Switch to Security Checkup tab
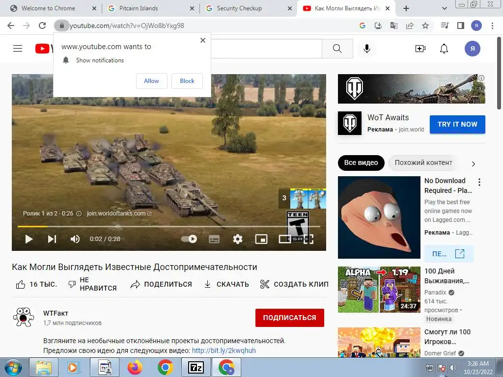The height and width of the screenshot is (377, 503). pos(239,8)
